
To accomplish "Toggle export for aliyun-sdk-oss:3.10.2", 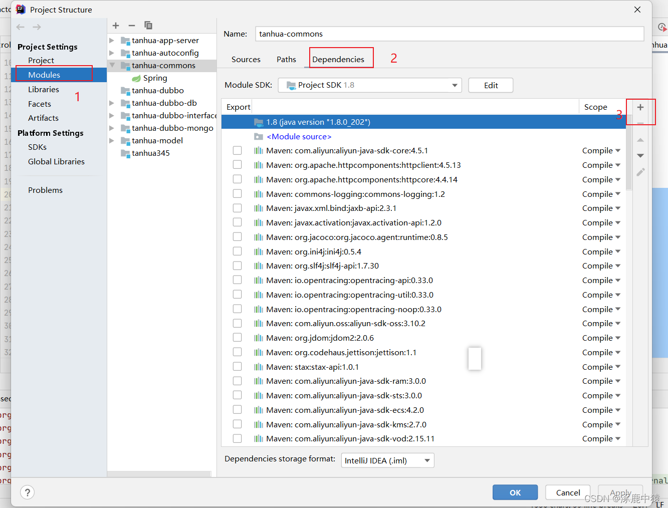I will [x=238, y=324].
